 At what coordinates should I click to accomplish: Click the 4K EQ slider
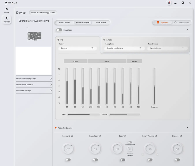pos(122,86)
